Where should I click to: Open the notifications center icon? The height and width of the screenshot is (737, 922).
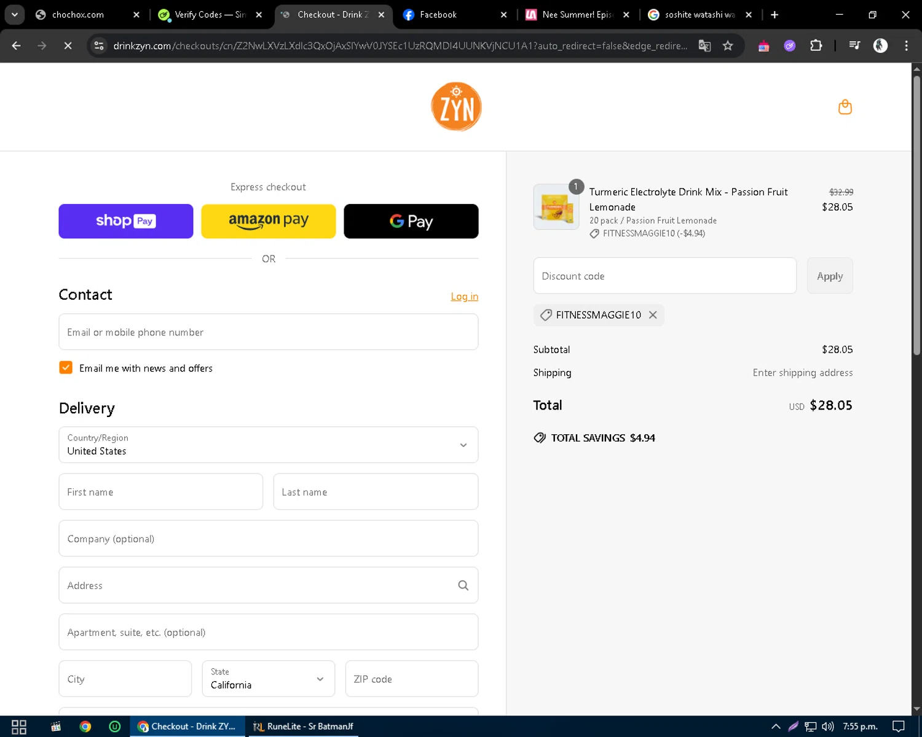pyautogui.click(x=899, y=727)
